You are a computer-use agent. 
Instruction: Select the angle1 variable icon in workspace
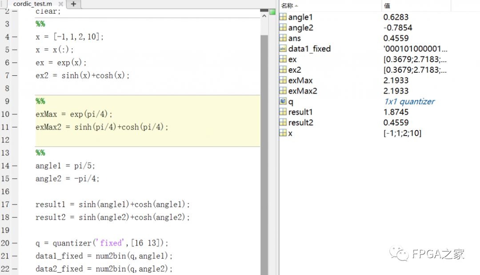[283, 17]
